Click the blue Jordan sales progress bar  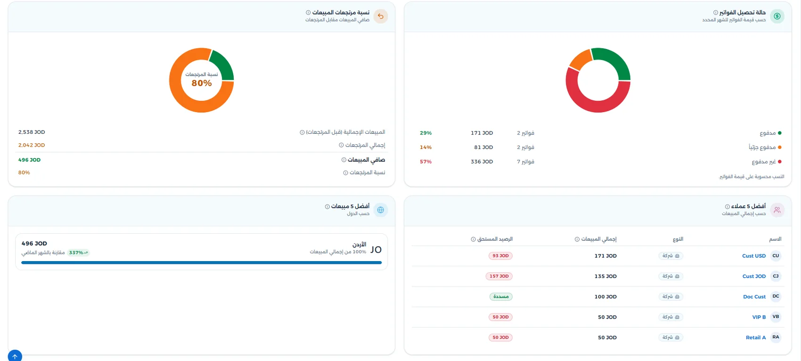(x=201, y=263)
